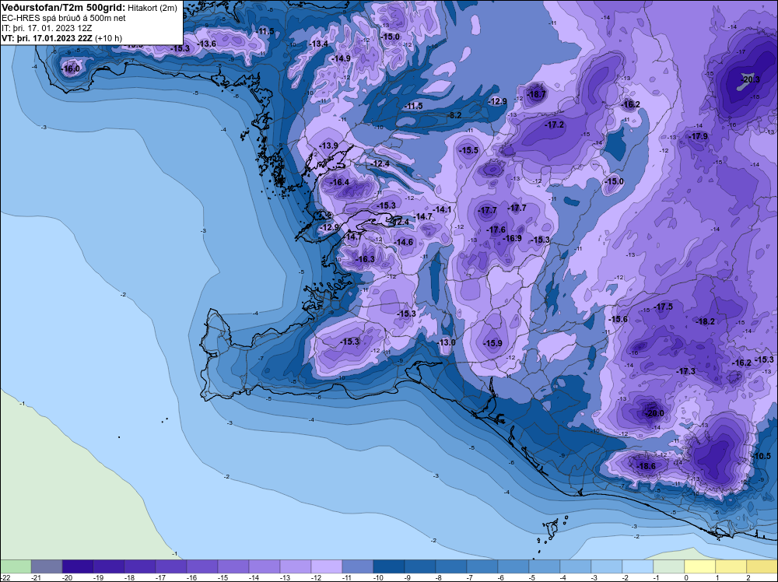Viewport: 778px width, 582px height.
Task: Click the 'Hitakort (2m)' header text
Action: pos(152,8)
